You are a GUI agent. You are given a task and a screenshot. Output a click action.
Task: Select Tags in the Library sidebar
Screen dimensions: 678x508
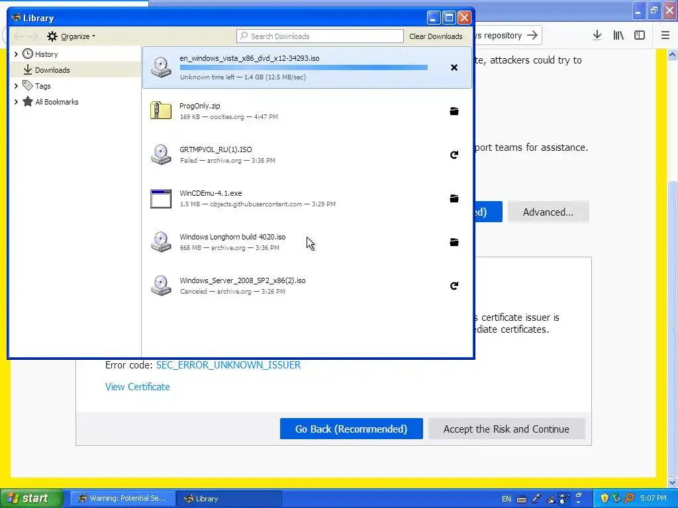(x=43, y=86)
